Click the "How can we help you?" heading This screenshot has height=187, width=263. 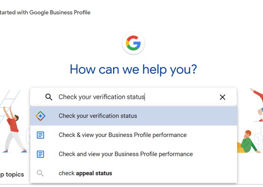tap(133, 70)
